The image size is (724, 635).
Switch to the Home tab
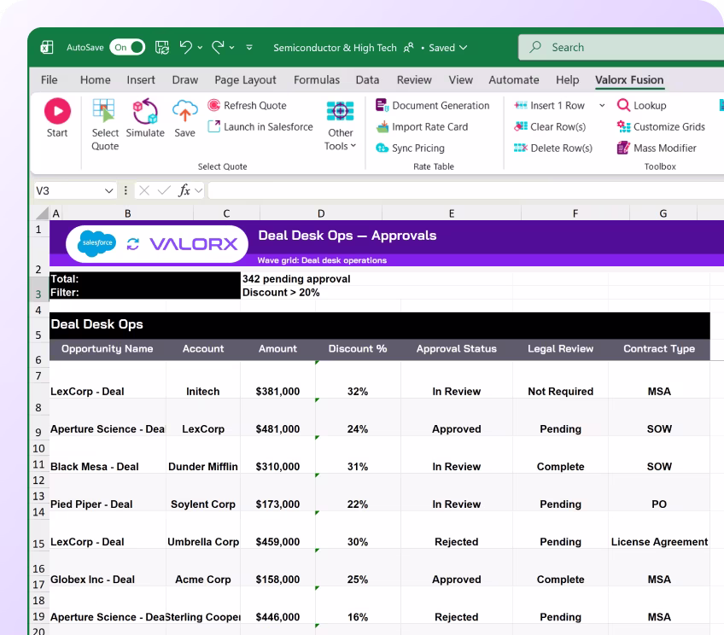(95, 80)
